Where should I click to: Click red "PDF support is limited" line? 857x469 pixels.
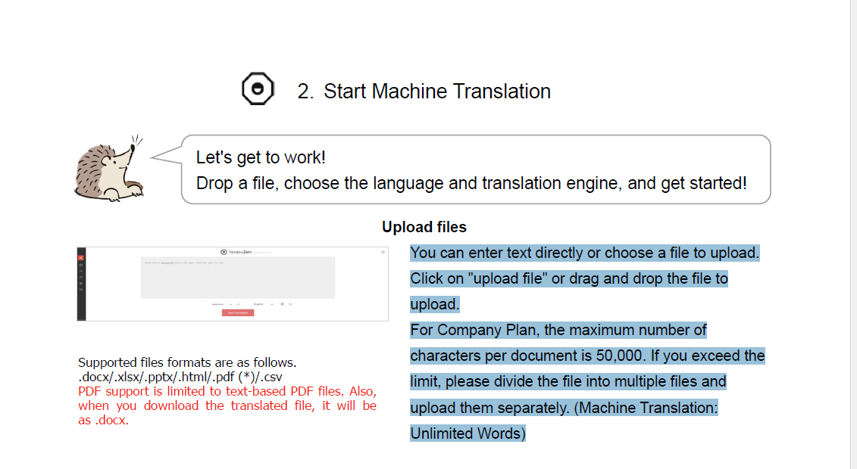pos(227,392)
